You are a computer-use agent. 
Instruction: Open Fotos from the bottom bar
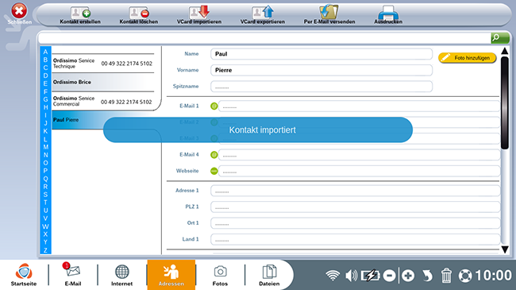click(220, 275)
